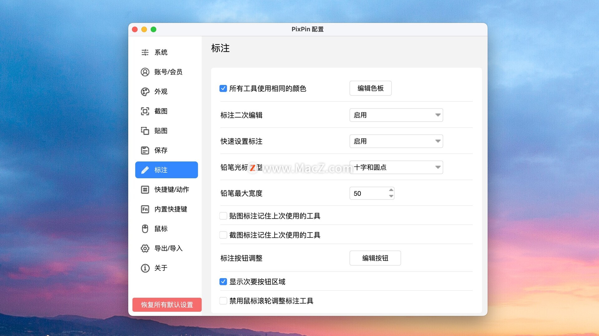Image resolution: width=599 pixels, height=336 pixels.
Task: Uncheck 所有工具使用相同的颜色 checkbox
Action: coord(223,88)
